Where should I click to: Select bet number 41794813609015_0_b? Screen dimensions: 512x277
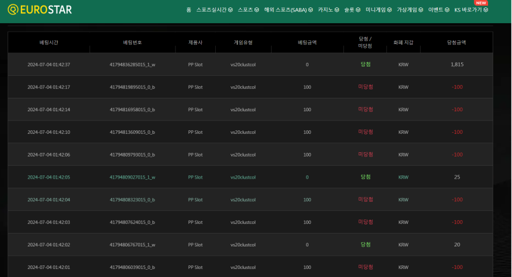132,132
